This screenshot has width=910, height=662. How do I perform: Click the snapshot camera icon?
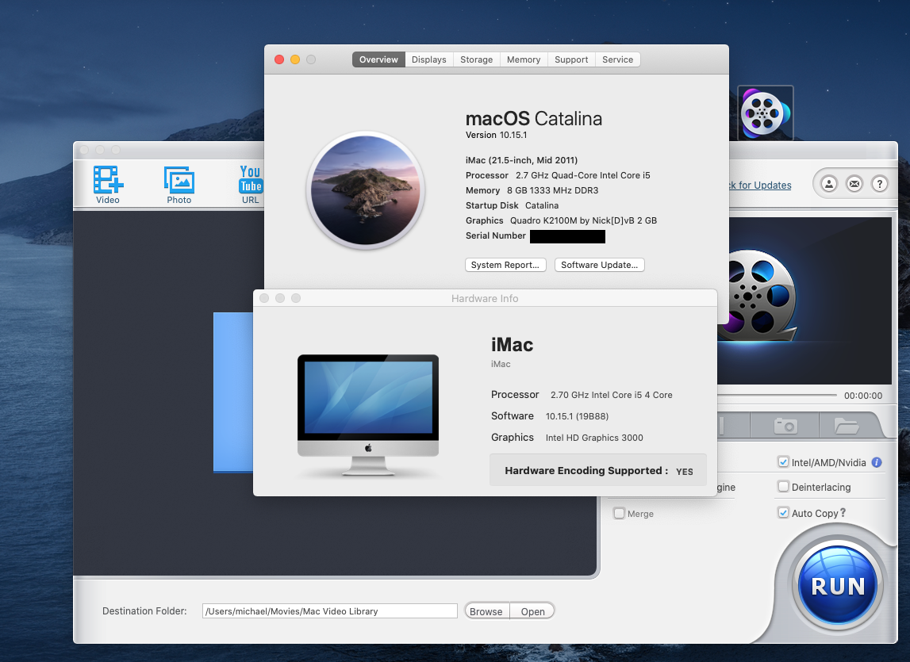[785, 426]
